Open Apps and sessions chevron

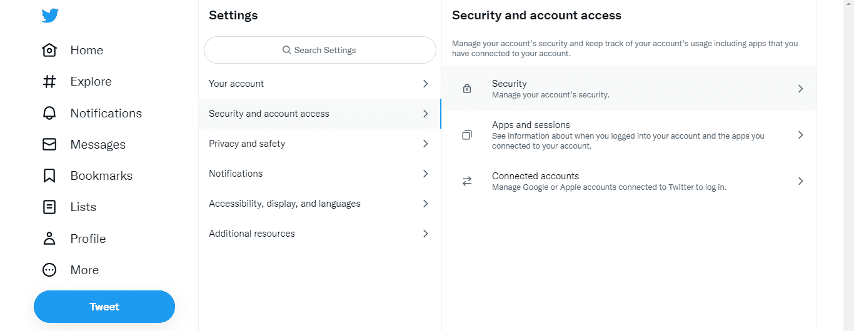click(x=800, y=135)
